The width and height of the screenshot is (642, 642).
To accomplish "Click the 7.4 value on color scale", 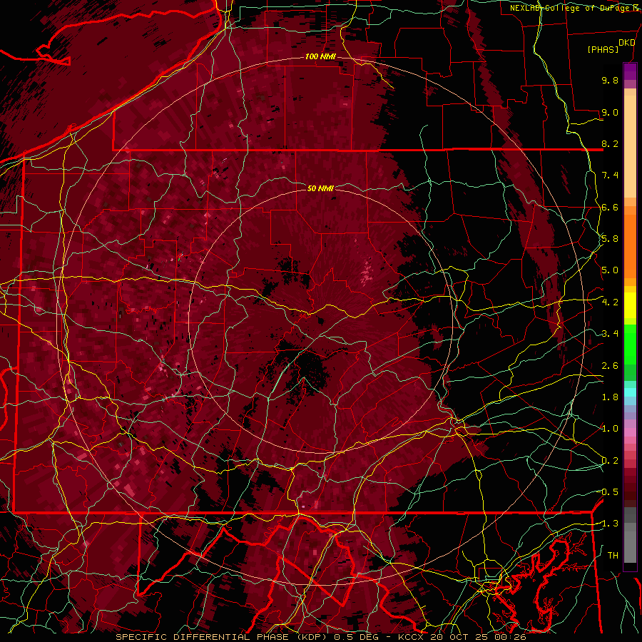I will point(610,175).
